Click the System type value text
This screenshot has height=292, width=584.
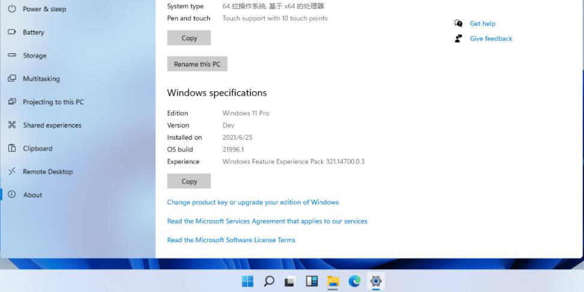[273, 6]
